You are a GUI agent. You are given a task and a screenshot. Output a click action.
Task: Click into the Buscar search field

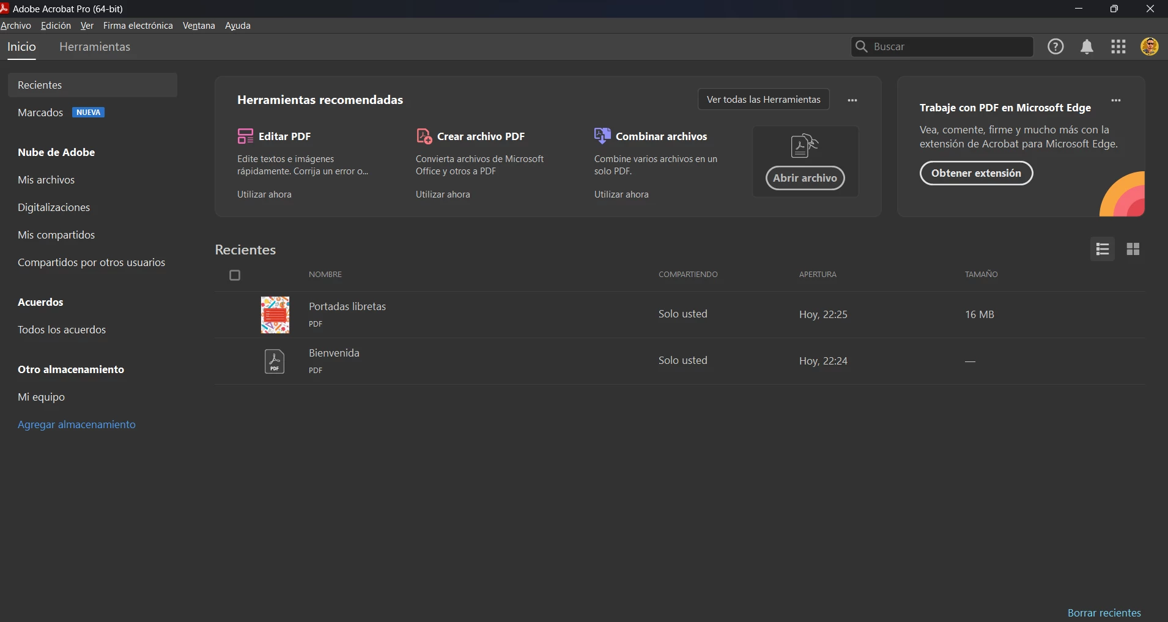pyautogui.click(x=942, y=46)
